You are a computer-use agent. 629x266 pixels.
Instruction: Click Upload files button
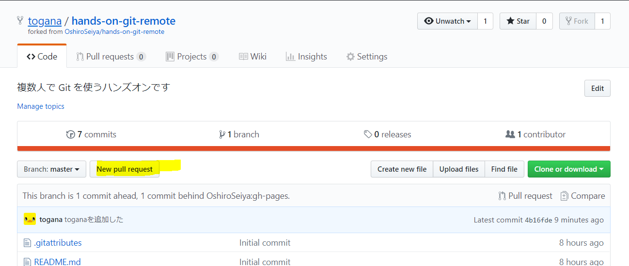(459, 169)
